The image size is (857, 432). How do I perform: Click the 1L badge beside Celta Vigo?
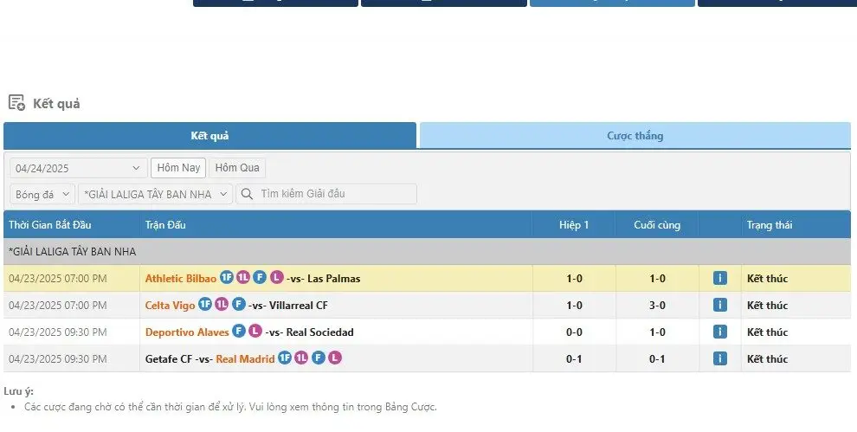222,305
